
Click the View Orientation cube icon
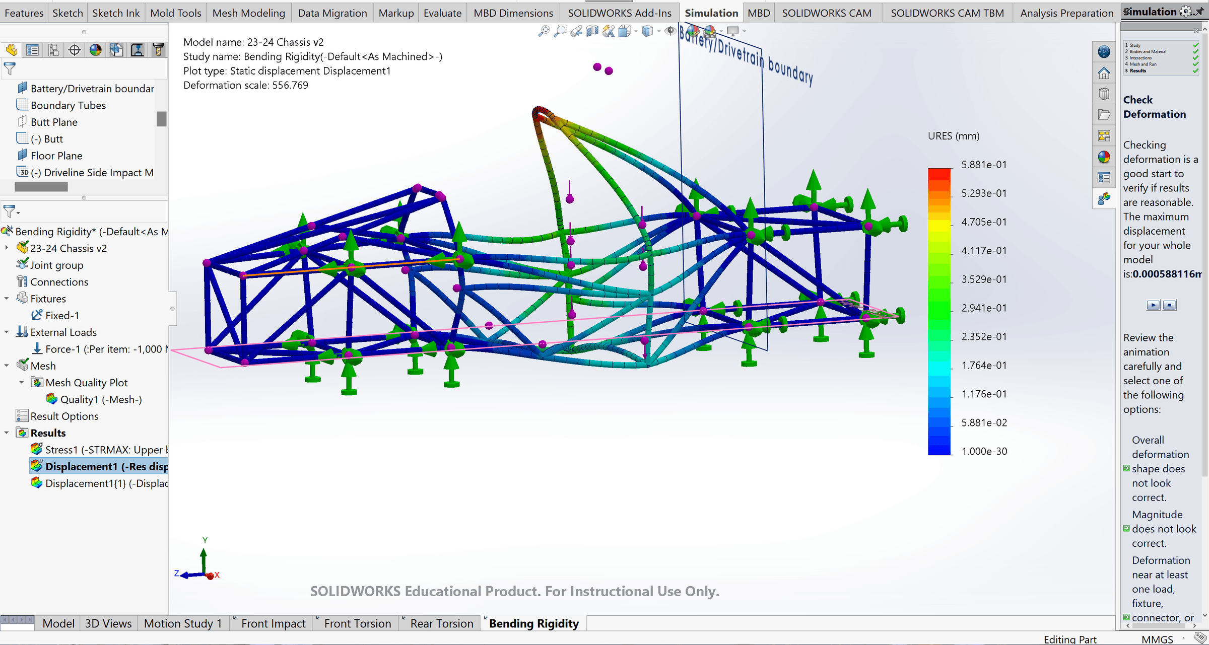[x=625, y=31]
